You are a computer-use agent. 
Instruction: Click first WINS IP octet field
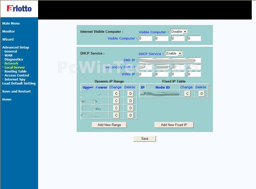(145, 74)
